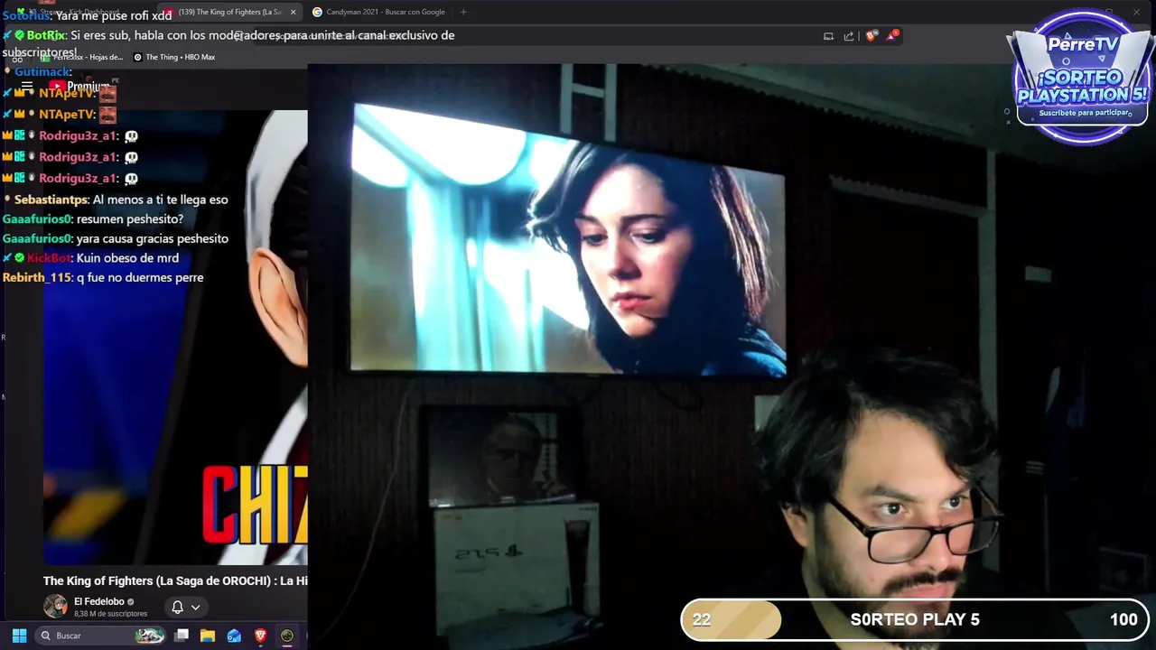Open the circular streaming app taskbar icon
This screenshot has height=650, width=1156.
[x=287, y=636]
